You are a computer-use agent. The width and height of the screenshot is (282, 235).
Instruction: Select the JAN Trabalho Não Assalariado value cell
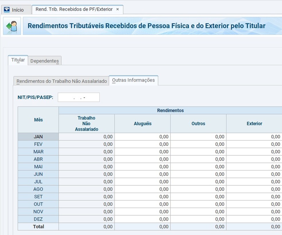[86, 137]
